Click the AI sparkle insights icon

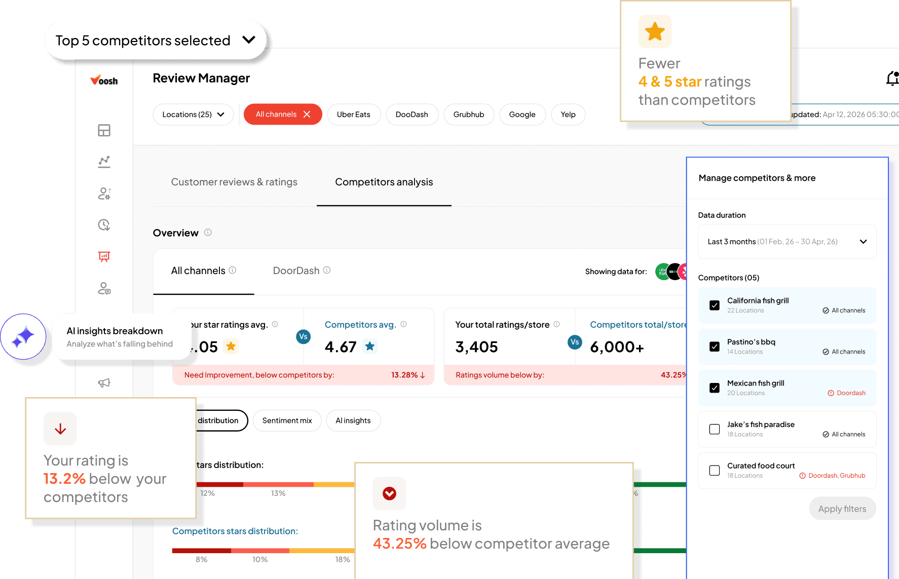[x=23, y=336]
